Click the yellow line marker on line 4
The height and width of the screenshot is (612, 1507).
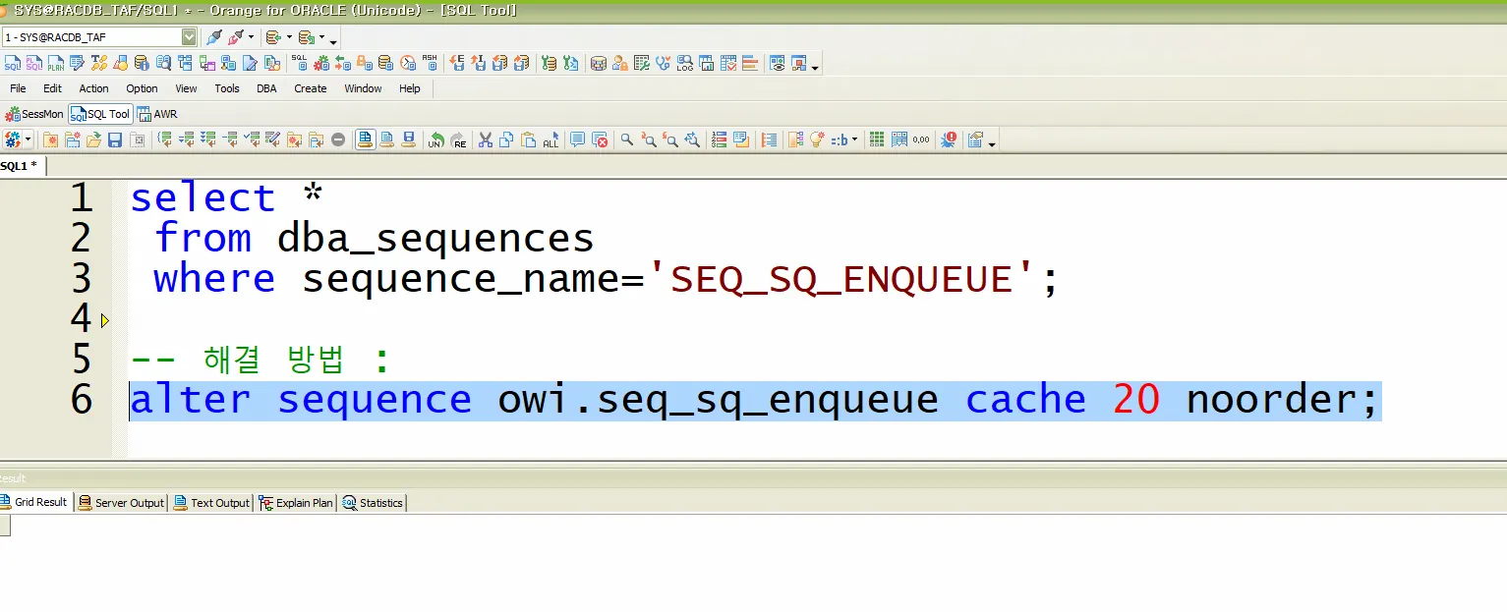pyautogui.click(x=105, y=320)
